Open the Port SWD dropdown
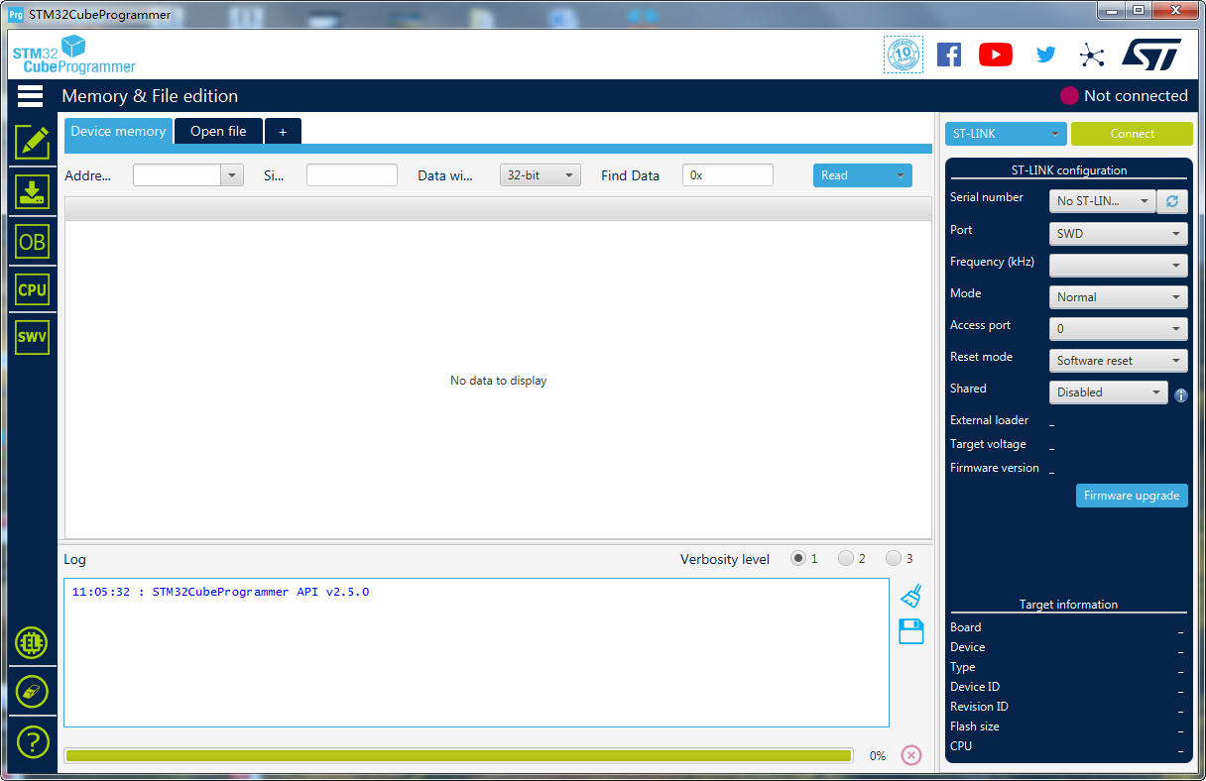 [x=1119, y=234]
